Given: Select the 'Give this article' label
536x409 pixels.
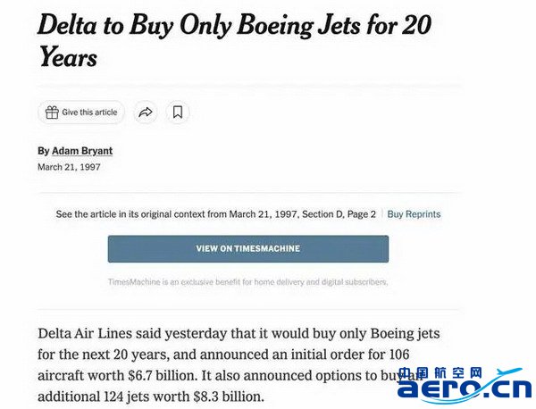Looking at the screenshot, I should pyautogui.click(x=89, y=113).
